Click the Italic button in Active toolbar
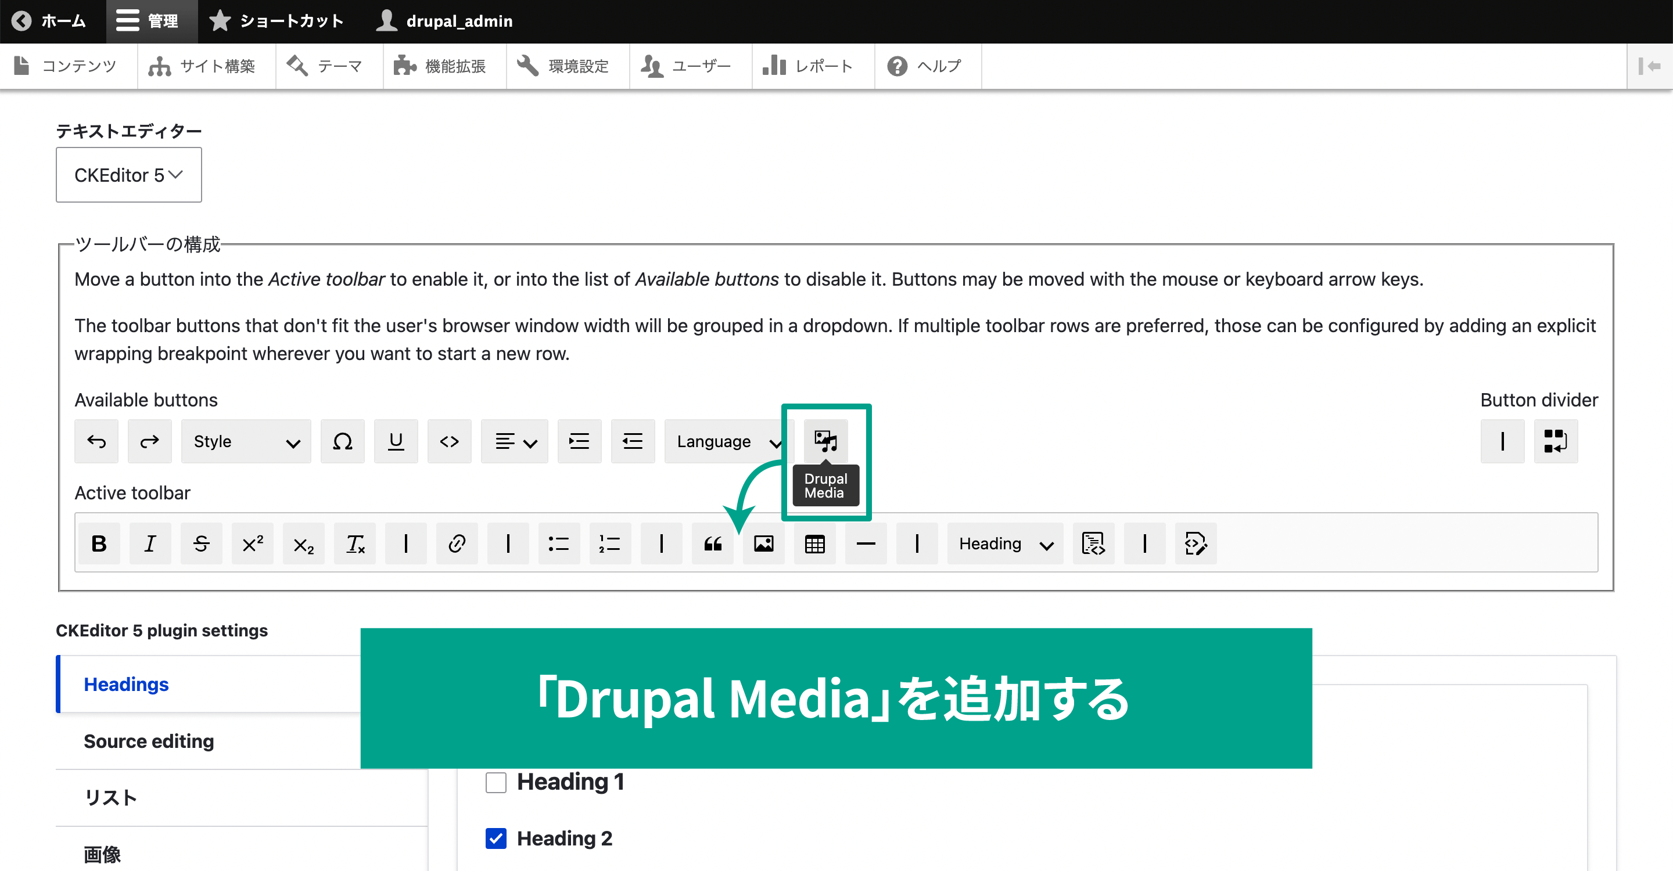The width and height of the screenshot is (1673, 871). pos(150,544)
